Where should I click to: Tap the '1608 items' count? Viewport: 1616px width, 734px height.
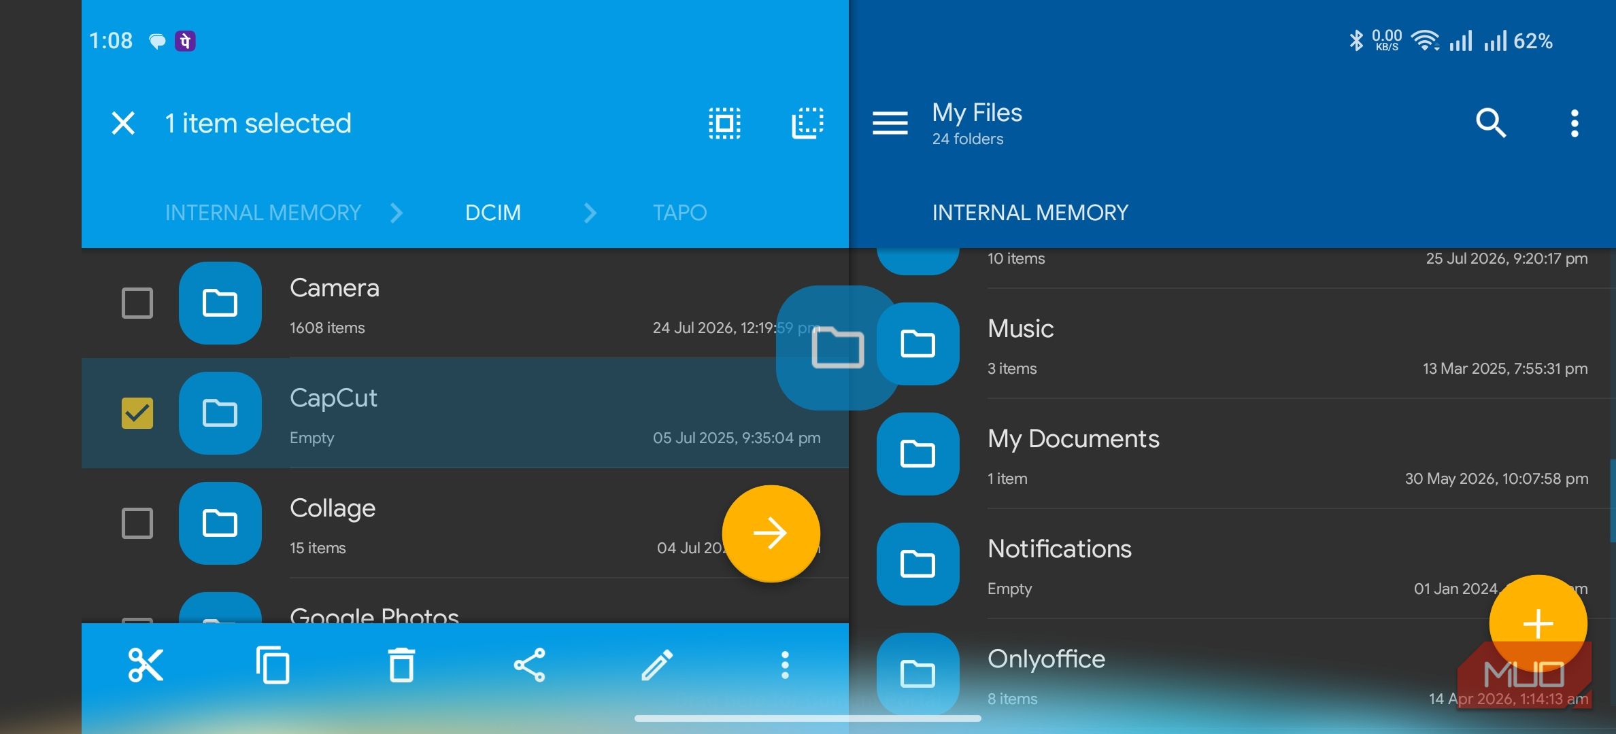(x=327, y=328)
